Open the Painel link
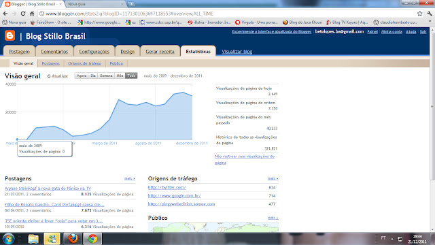The image size is (435, 245). pyautogui.click(x=372, y=32)
